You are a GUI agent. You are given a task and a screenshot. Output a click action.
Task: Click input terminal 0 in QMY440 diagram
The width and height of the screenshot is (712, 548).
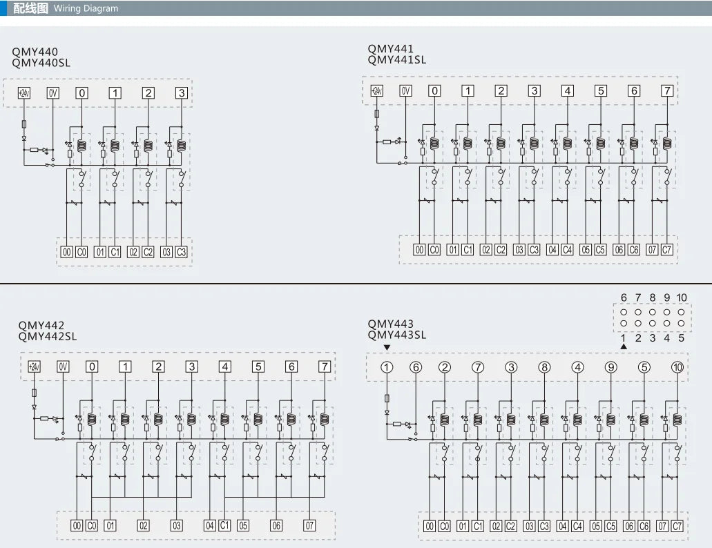click(x=81, y=93)
